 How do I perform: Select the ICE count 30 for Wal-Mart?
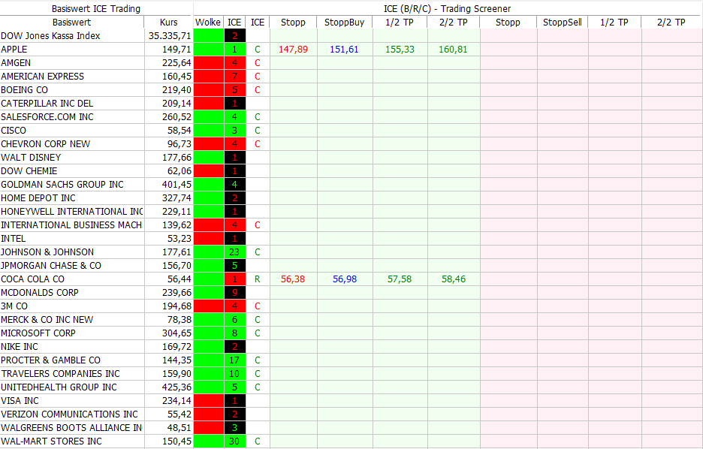pos(234,441)
